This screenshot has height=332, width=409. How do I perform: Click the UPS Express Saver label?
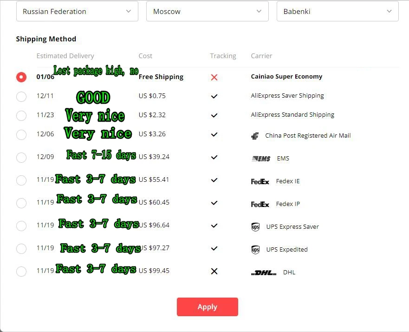pyautogui.click(x=292, y=227)
